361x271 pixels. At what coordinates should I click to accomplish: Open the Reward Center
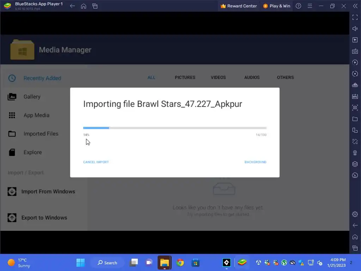(x=239, y=6)
